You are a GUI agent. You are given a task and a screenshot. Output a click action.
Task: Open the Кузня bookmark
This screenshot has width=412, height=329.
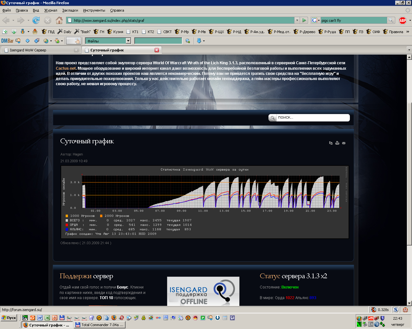click(x=115, y=31)
